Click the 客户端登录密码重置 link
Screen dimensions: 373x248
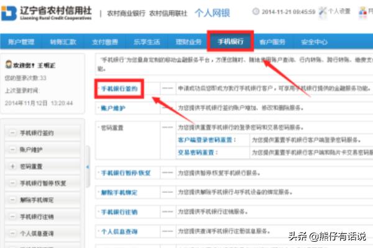coord(205,139)
